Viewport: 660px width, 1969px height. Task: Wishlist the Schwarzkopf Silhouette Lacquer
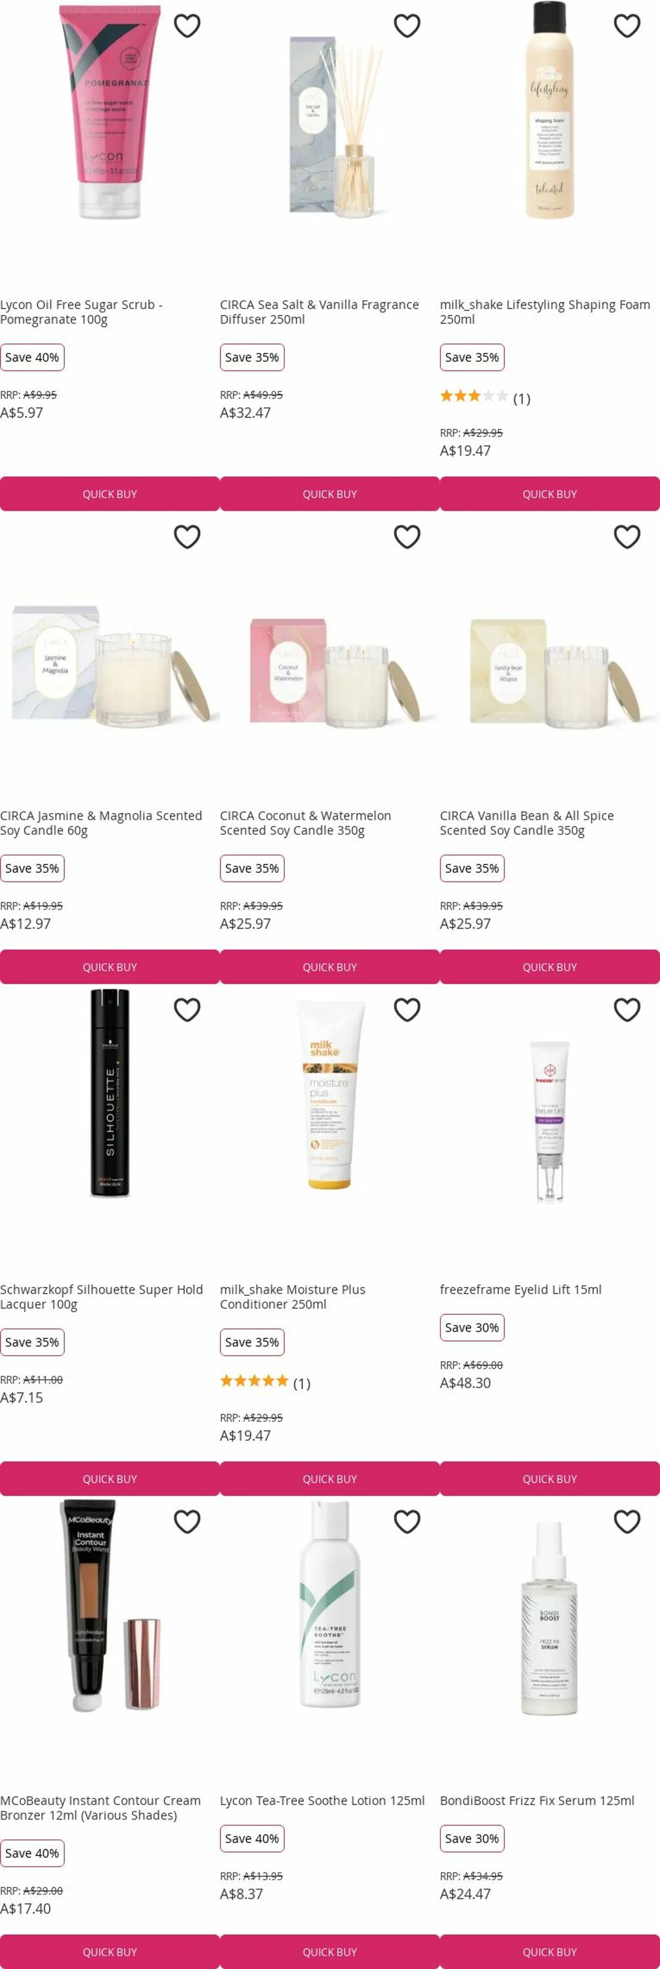187,1009
